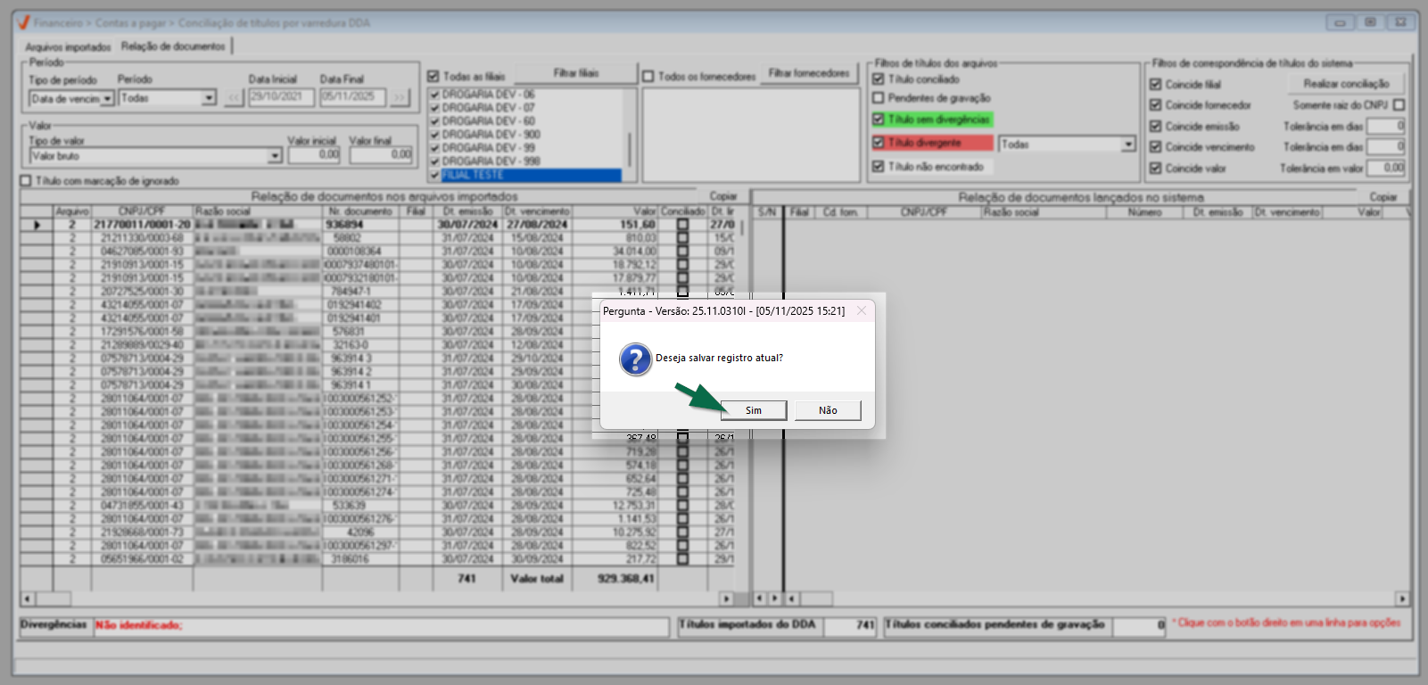Click Tolerância em dias field beside Coincide vencimento

[x=1387, y=147]
